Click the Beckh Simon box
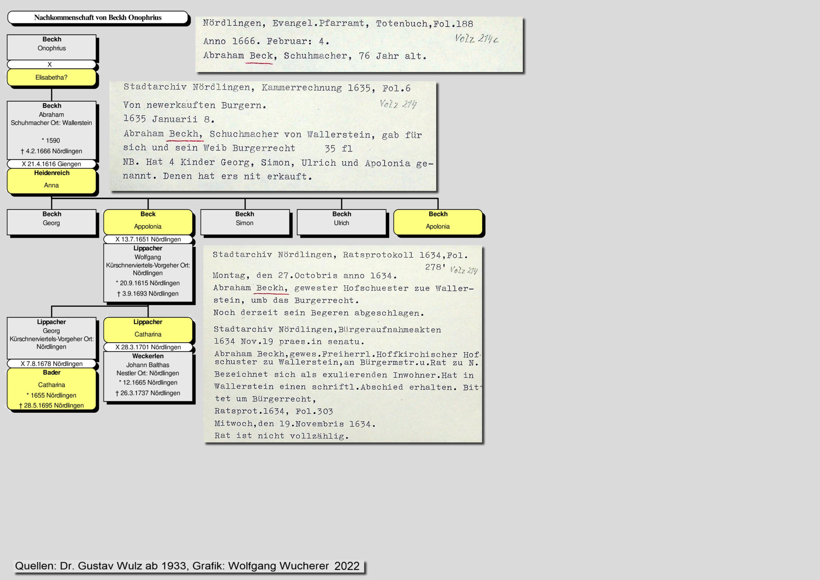This screenshot has height=580, width=820. 245,222
